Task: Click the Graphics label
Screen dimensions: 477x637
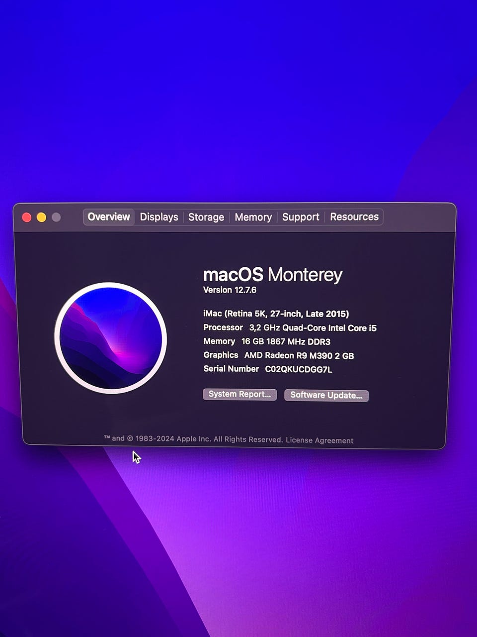Action: (x=221, y=355)
